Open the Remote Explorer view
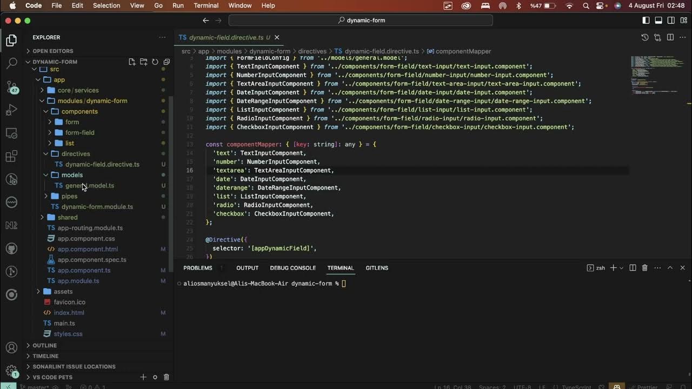The height and width of the screenshot is (389, 692). pyautogui.click(x=11, y=133)
